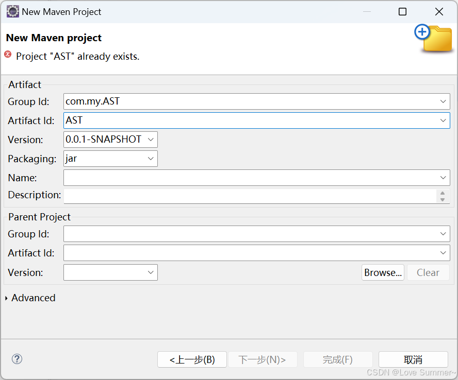Open the Artifact section Artifact Id dropdown arrow

[x=443, y=120]
